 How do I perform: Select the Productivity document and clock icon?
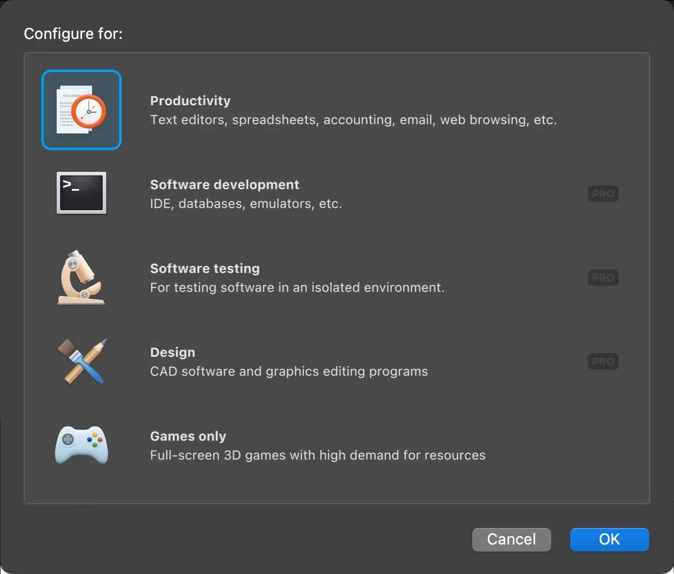coord(81,110)
